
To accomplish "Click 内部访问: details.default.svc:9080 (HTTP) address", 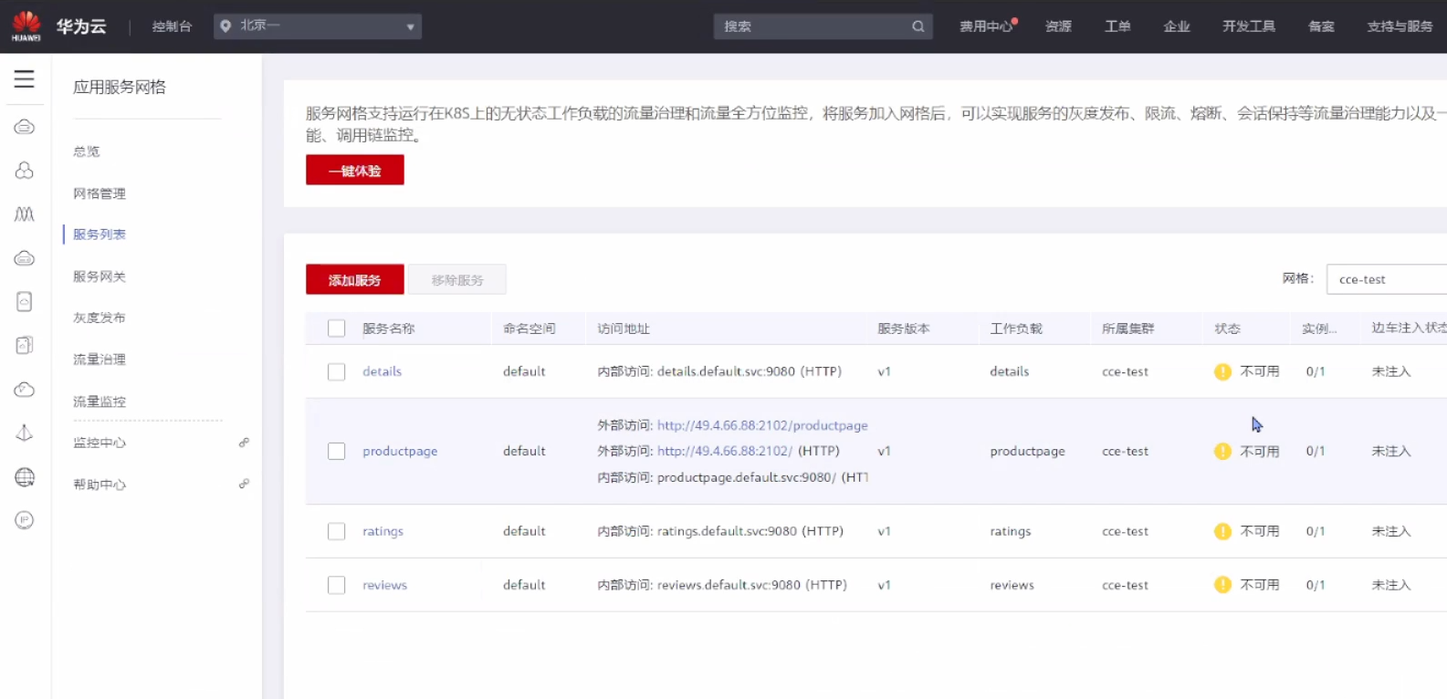I will click(719, 371).
